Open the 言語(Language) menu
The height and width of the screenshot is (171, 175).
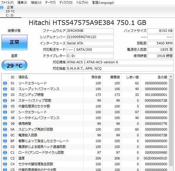click(103, 2)
